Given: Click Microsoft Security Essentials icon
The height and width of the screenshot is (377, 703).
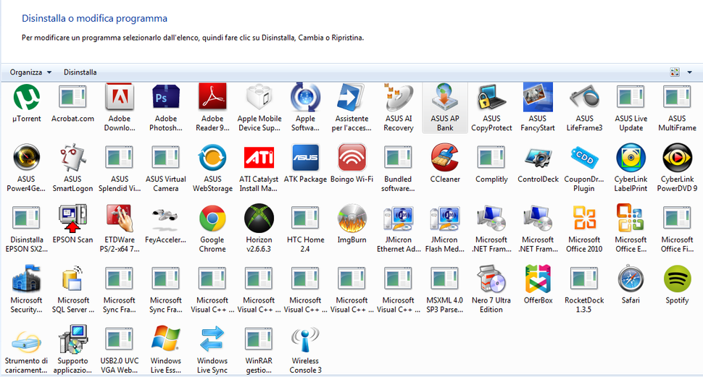Looking at the screenshot, I should pyautogui.click(x=26, y=279).
